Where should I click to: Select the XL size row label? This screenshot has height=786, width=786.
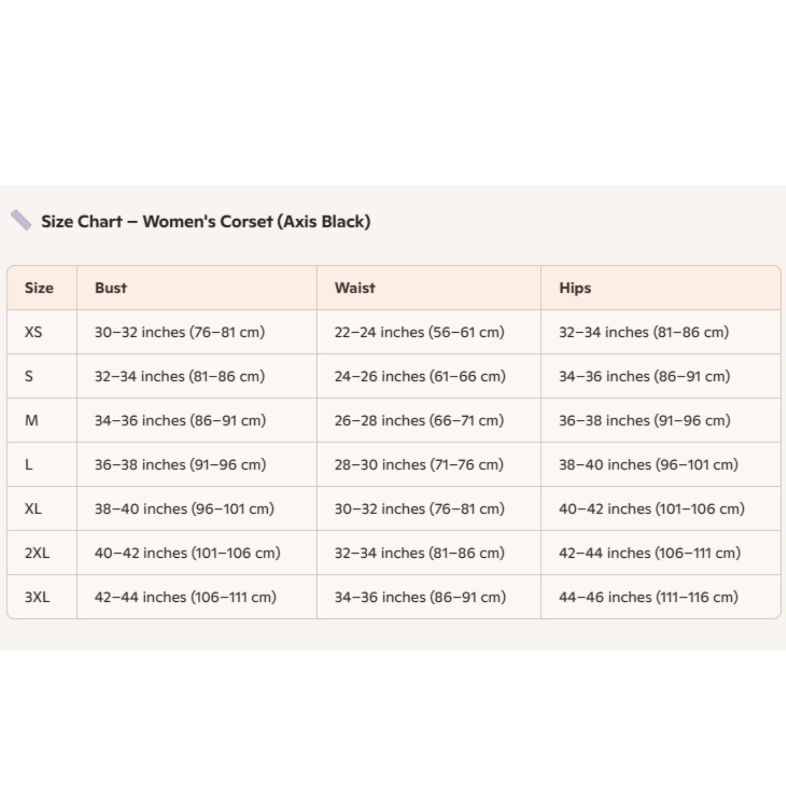[33, 509]
